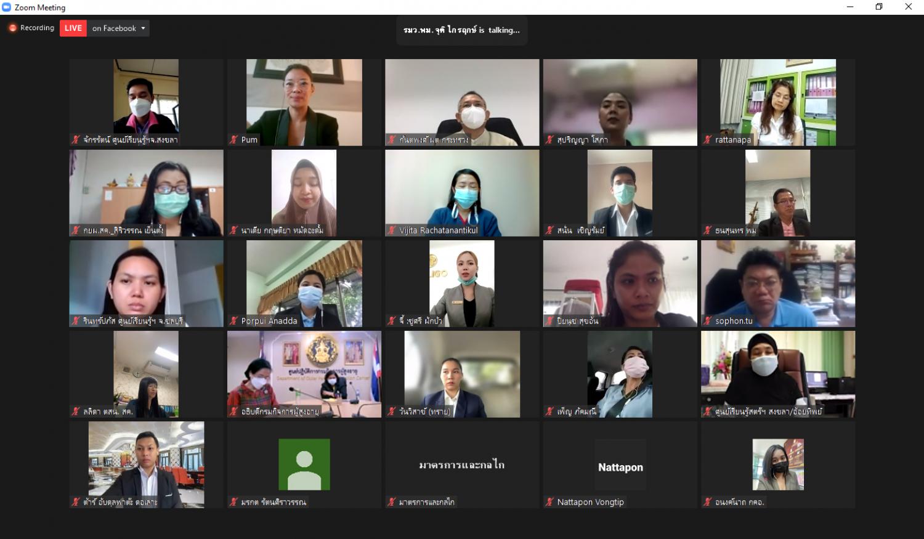924x539 pixels.
Task: Select Vijita Rachatanantikul's video tile
Action: click(462, 193)
